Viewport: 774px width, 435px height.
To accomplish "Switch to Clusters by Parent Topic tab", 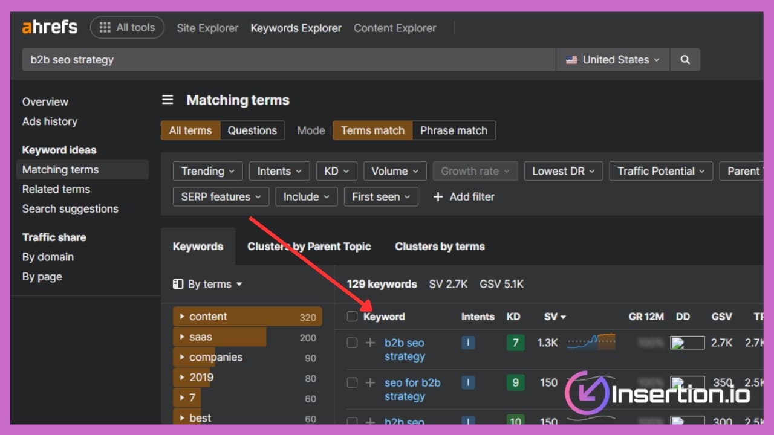I will [x=309, y=246].
